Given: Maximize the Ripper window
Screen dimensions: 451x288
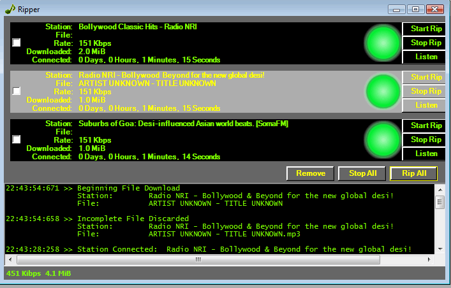Looking at the screenshot, I should coord(415,10).
